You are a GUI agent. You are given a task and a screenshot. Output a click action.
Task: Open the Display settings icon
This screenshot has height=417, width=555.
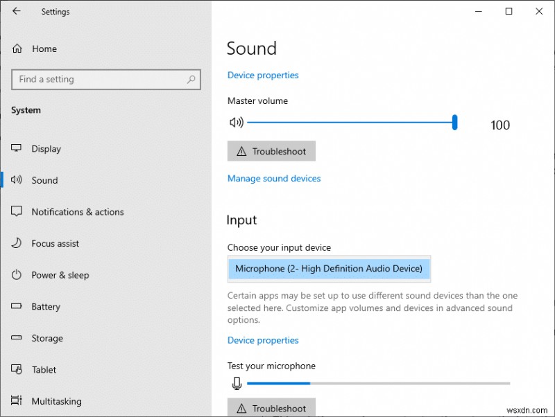click(16, 148)
